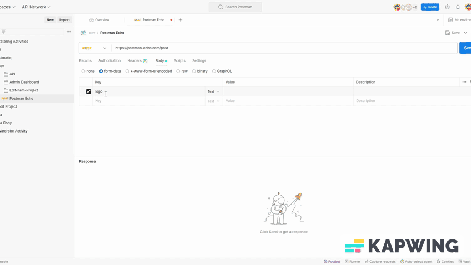This screenshot has height=265, width=471.
Task: Click the HTTP request type icon beside dev
Action: pyautogui.click(x=83, y=33)
